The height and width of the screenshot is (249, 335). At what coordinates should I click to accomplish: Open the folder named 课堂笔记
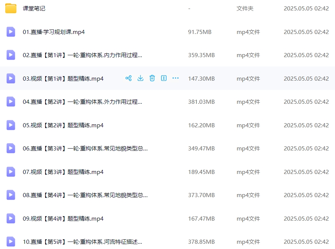[34, 9]
